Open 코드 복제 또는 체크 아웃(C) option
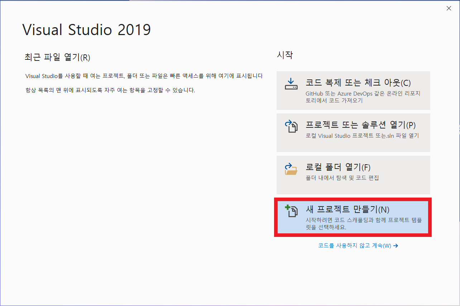 click(353, 91)
